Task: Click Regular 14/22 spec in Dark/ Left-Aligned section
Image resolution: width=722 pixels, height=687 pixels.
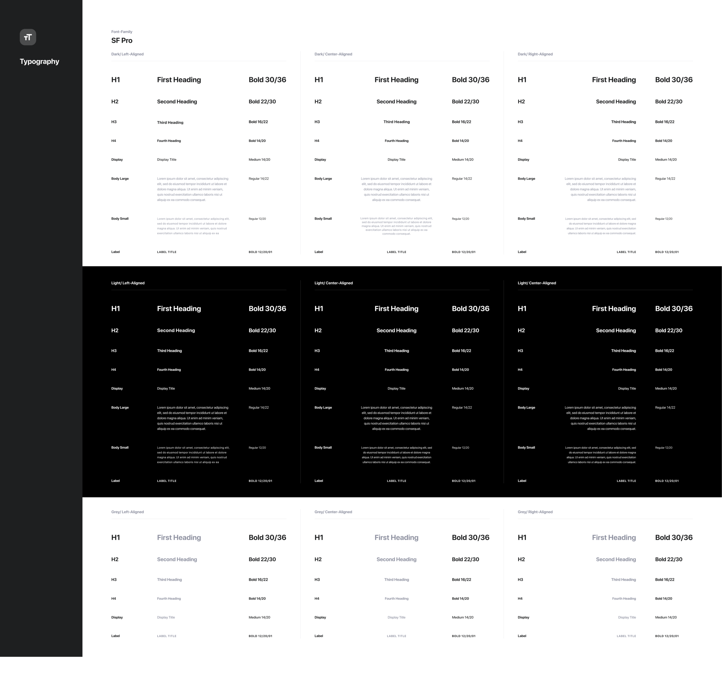Action: click(258, 179)
